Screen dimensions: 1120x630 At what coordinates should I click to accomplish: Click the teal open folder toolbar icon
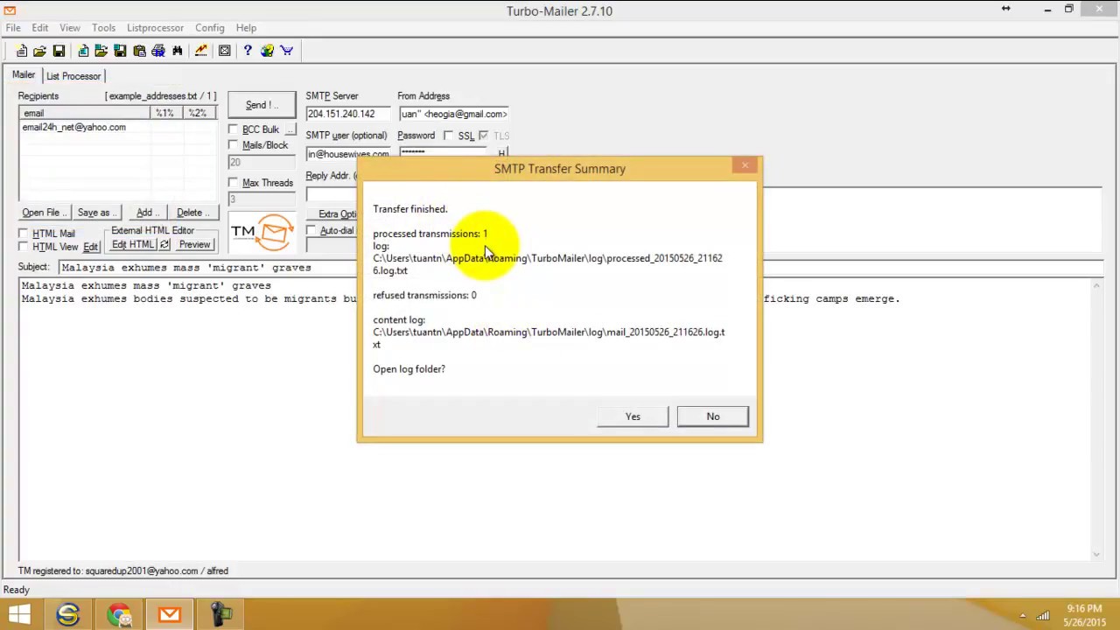click(101, 51)
